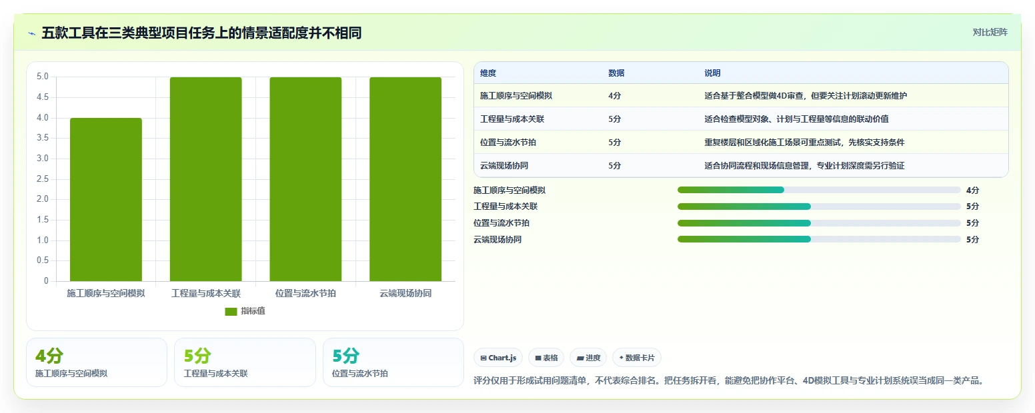1035x413 pixels.
Task: Select the 进度 tag chip
Action: 588,358
